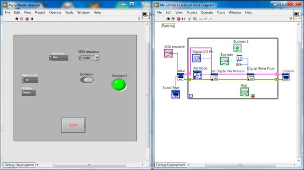Select the VISA resource terminal on block diagram
The image size is (304, 170).
point(169,53)
